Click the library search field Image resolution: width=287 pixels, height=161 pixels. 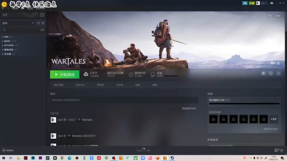coord(21,30)
